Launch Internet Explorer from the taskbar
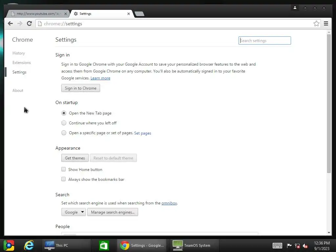 coord(29,245)
